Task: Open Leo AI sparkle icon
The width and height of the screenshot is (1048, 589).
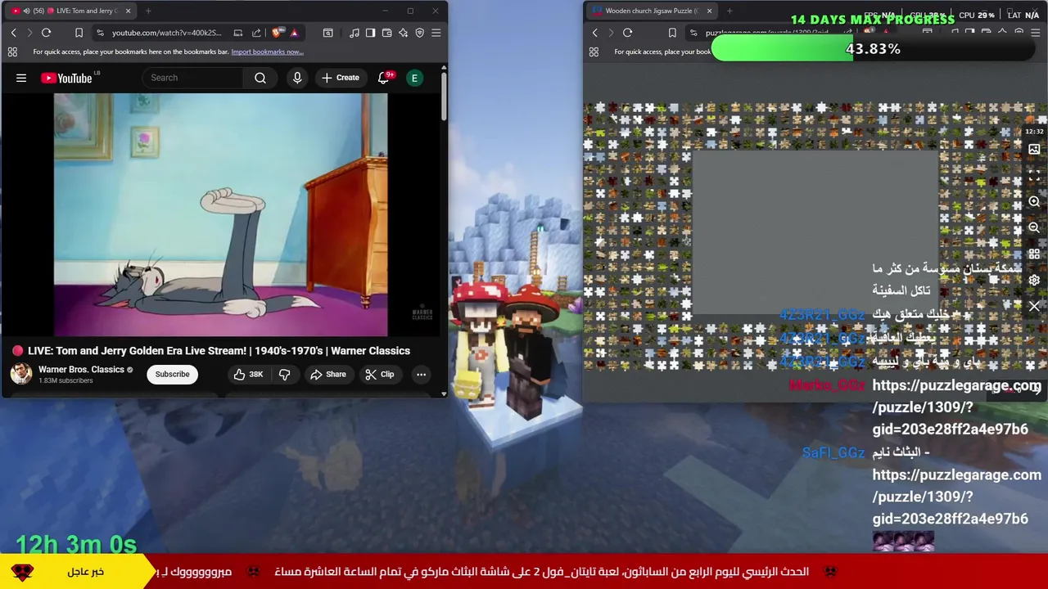Action: tap(403, 33)
